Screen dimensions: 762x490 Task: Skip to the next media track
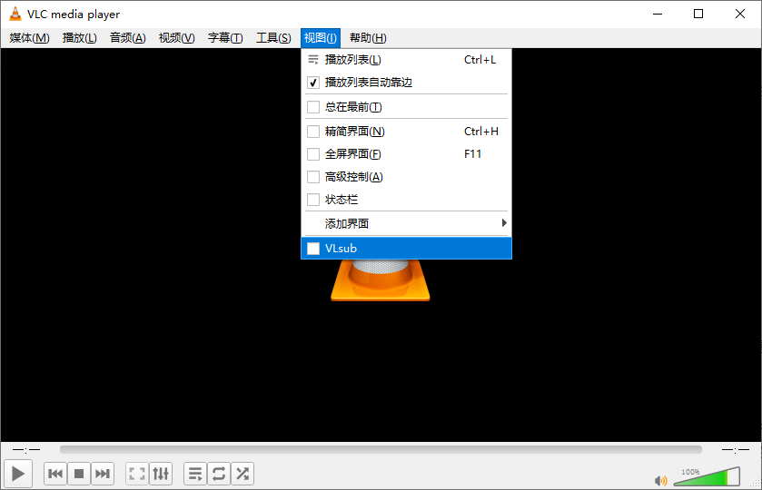point(102,474)
